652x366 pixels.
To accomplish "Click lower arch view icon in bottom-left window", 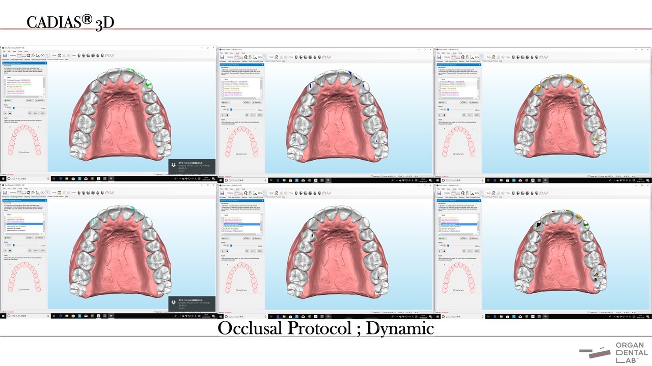I will (x=112, y=193).
